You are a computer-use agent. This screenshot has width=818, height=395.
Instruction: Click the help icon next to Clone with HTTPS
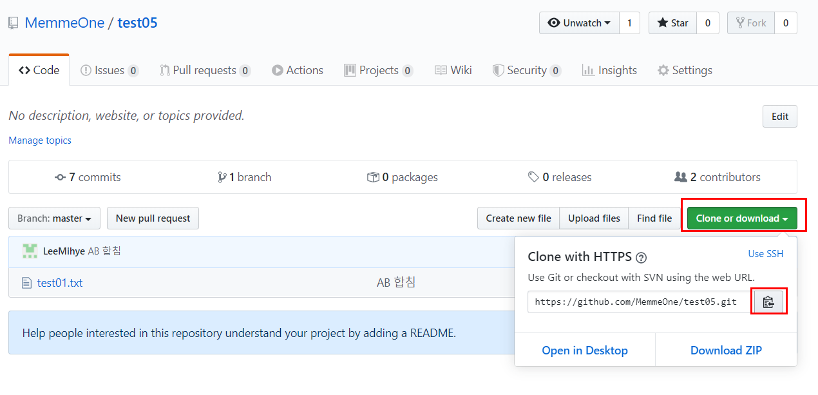(641, 258)
